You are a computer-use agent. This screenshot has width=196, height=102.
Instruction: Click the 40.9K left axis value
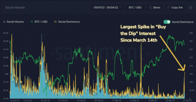pyautogui.click(x=6, y=66)
